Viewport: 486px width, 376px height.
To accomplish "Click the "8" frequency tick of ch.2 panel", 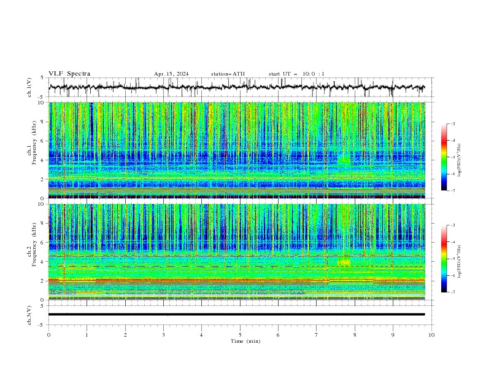I will tap(43, 224).
